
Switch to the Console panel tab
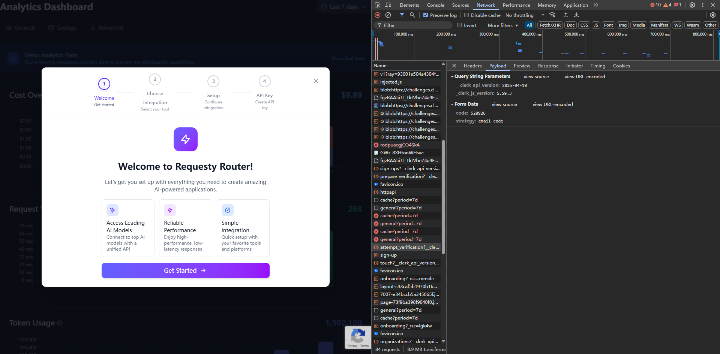[x=435, y=5]
